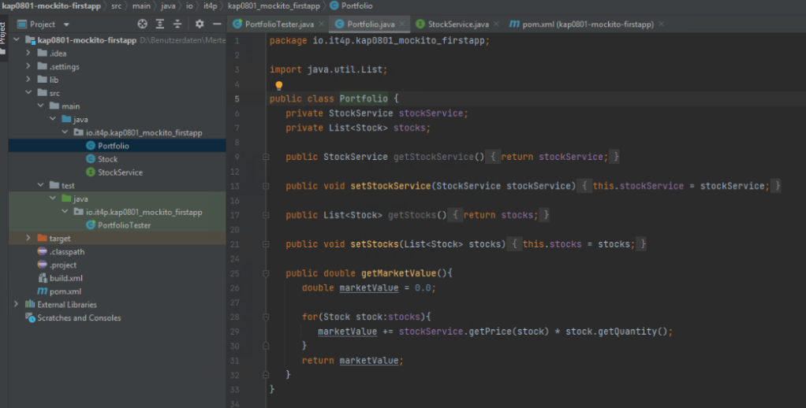Click the kap0801_mockito_firstapp breadcrumb
Image resolution: width=806 pixels, height=408 pixels.
coord(275,6)
